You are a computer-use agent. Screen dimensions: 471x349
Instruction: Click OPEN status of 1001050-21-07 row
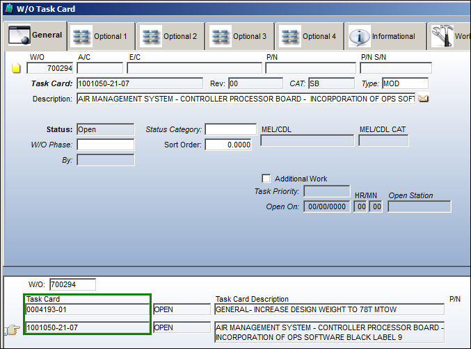point(182,327)
